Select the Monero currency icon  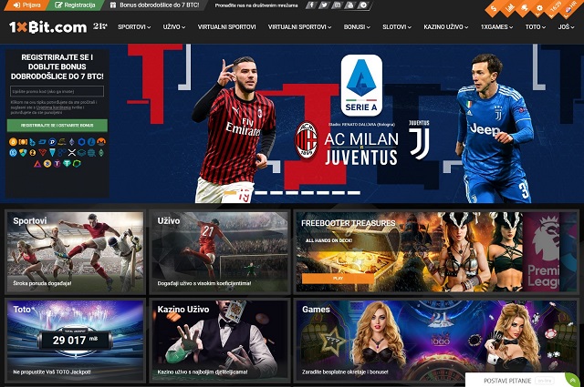101,142
